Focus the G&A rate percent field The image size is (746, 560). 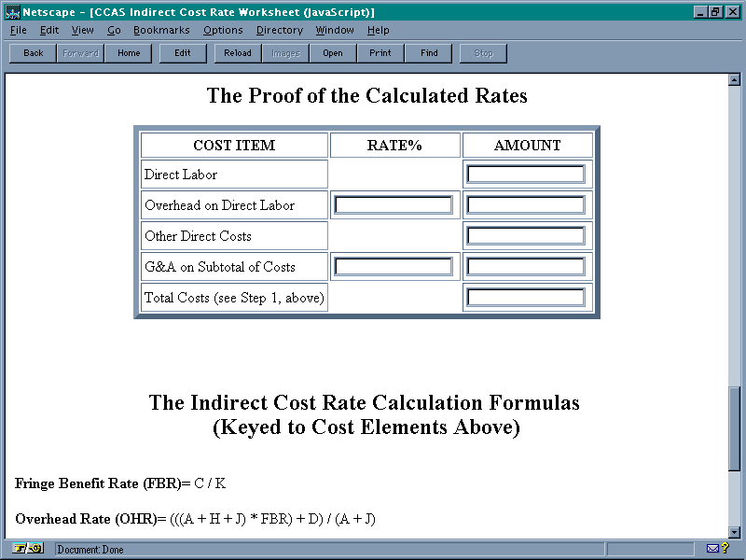(394, 267)
